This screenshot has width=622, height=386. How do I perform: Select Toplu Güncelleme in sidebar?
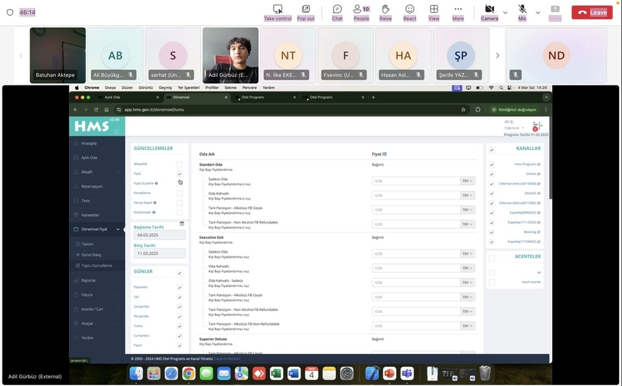97,265
